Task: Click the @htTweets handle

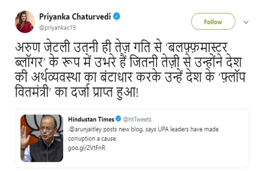Action: coord(137,119)
